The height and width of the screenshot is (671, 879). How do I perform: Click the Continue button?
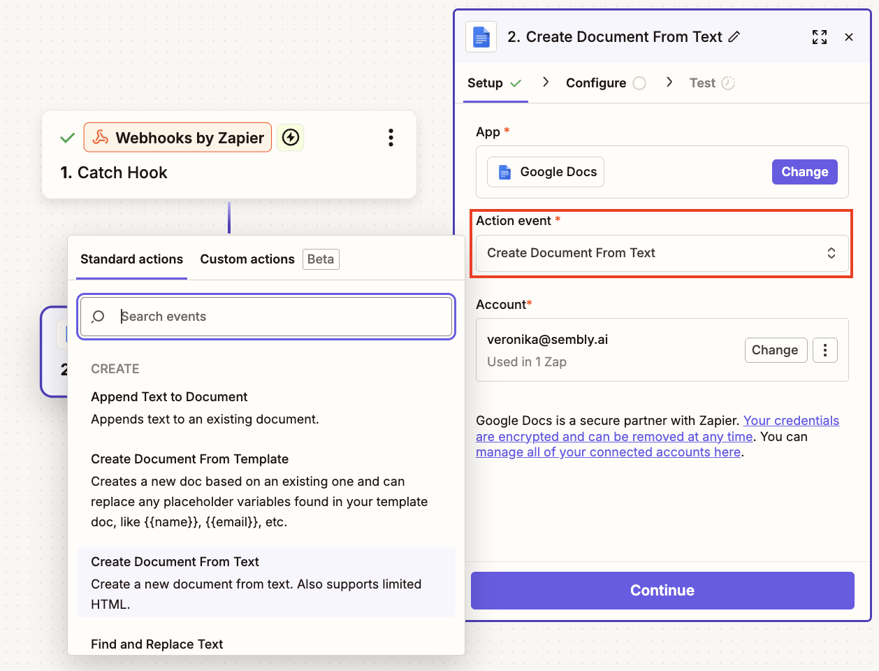point(662,591)
